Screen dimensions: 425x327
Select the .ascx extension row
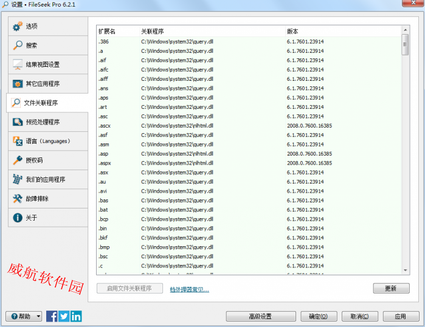tap(249, 126)
